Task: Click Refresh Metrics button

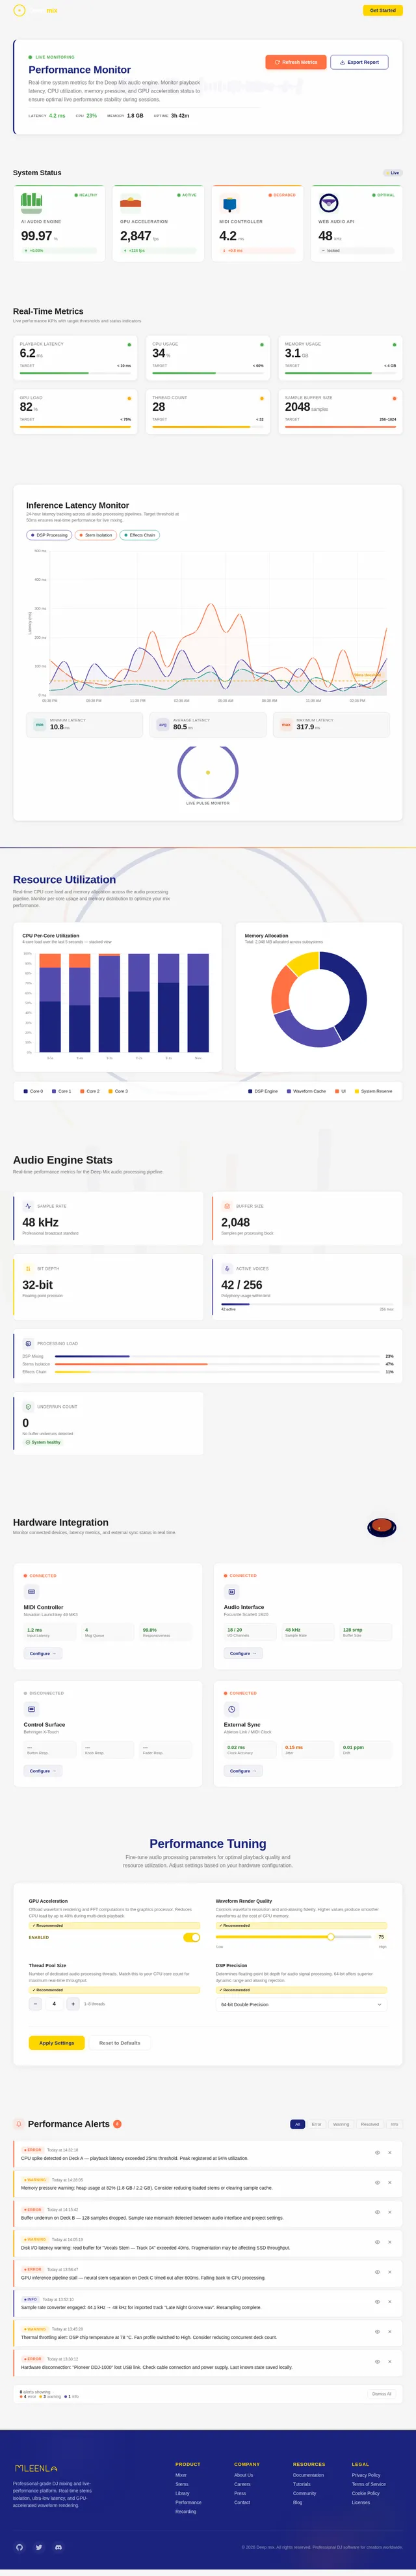Action: point(295,62)
